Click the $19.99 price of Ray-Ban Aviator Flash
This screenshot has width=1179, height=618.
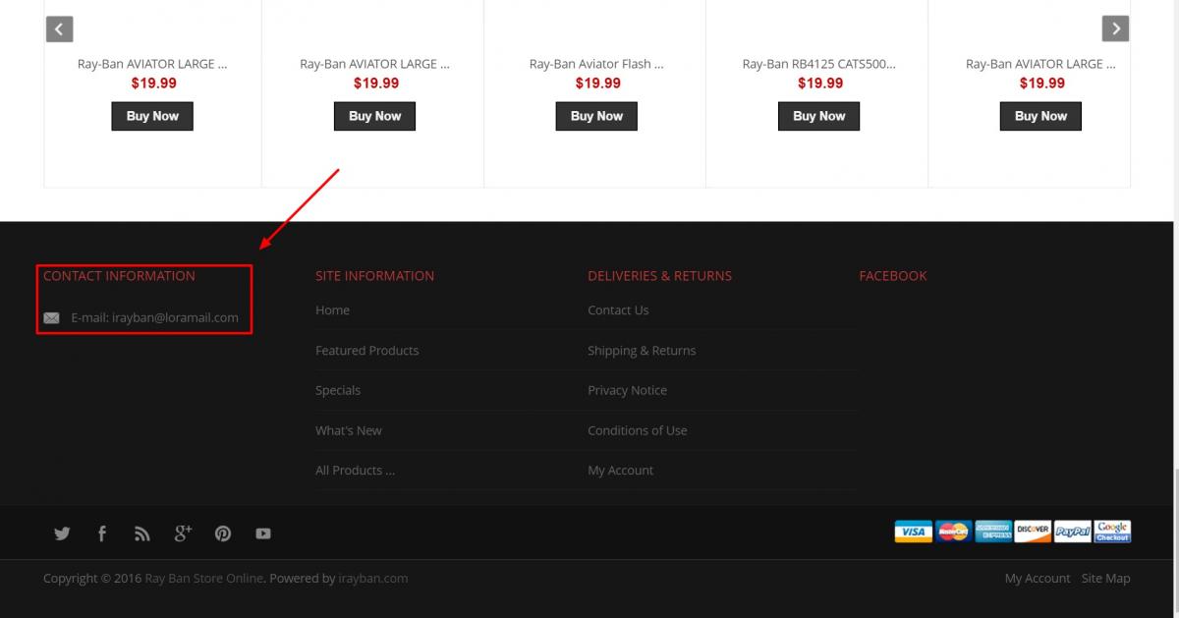click(597, 84)
